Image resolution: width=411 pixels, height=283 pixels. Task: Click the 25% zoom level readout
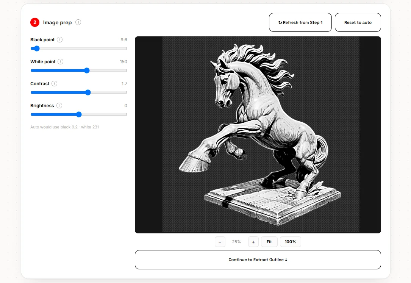(x=236, y=242)
